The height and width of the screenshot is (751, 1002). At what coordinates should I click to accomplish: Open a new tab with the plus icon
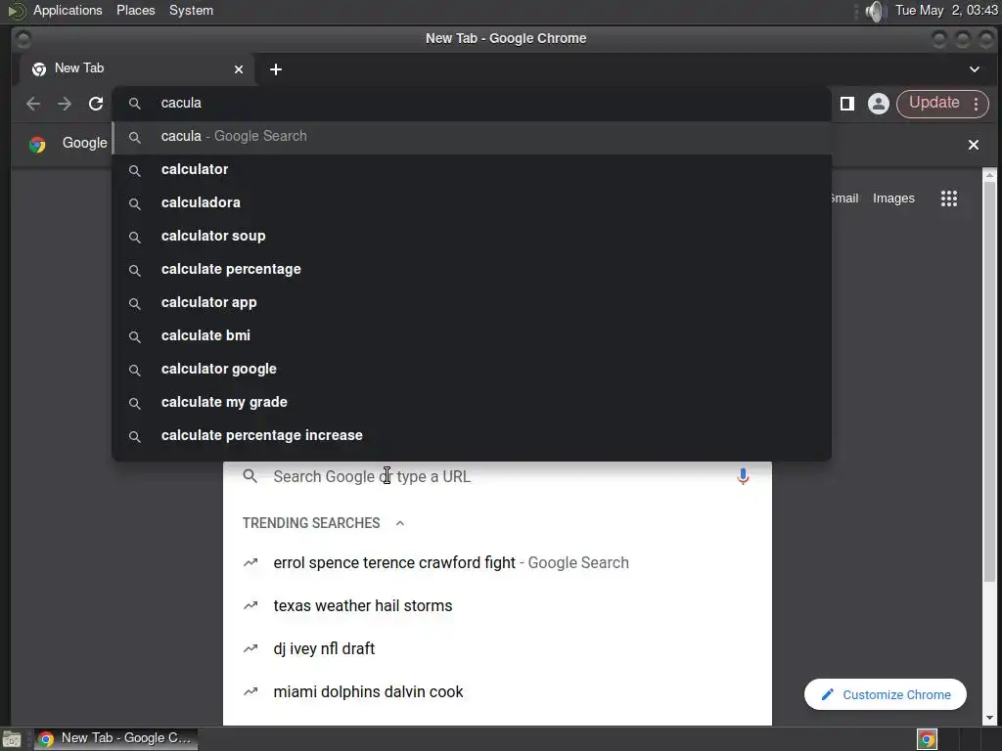click(275, 69)
